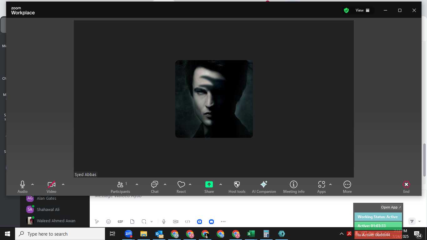The width and height of the screenshot is (427, 240).
Task: Start camera using the Video button
Action: coord(51,187)
